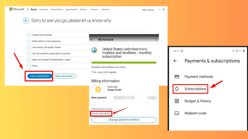Select the 'Other' reason radio button

pyautogui.click(x=29, y=66)
